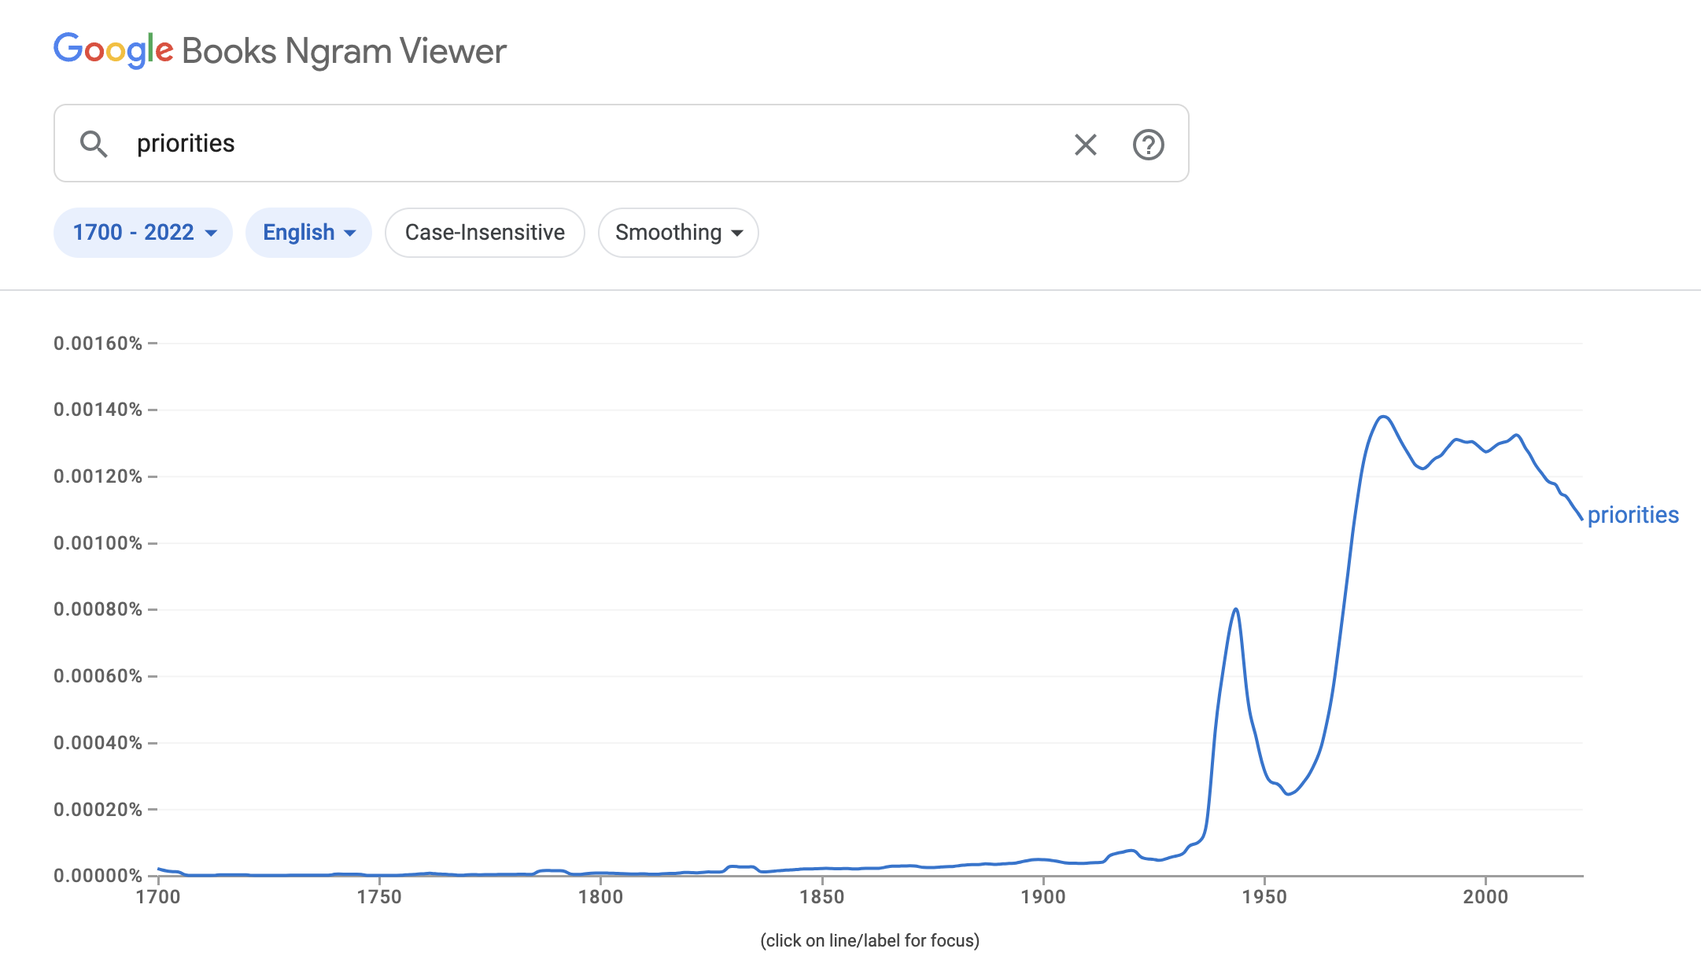Open the help question mark icon

point(1148,144)
